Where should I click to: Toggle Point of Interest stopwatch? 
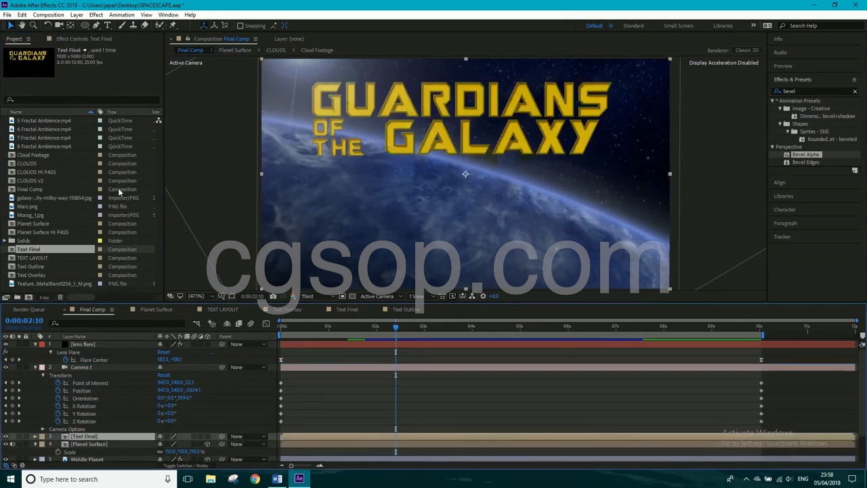click(58, 383)
